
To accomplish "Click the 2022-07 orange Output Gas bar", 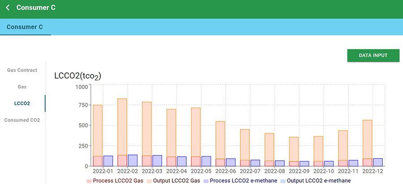I will (x=244, y=145).
